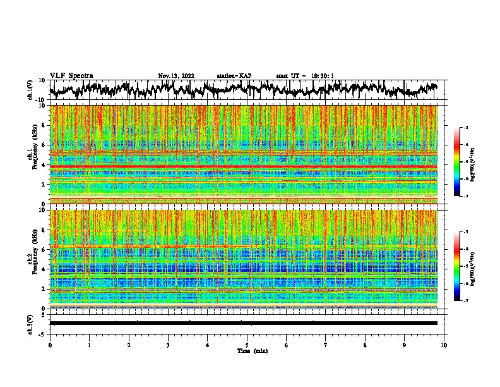Viewport: 500px width, 387px height.
Task: Click the ch.1 PSD color scale bar
Action: click(x=456, y=162)
